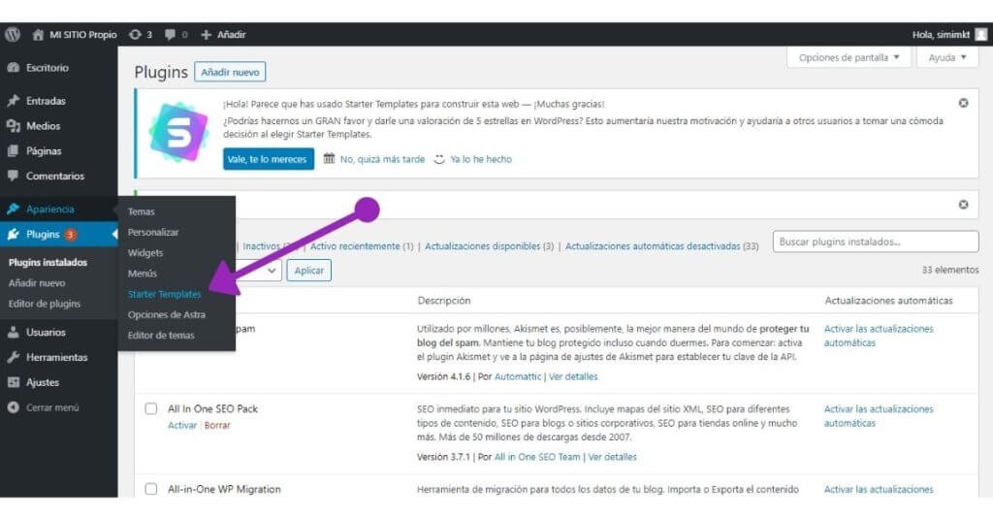The width and height of the screenshot is (993, 518).
Task: Filter by Actualizaciones automáticas desactivadas
Action: point(661,246)
